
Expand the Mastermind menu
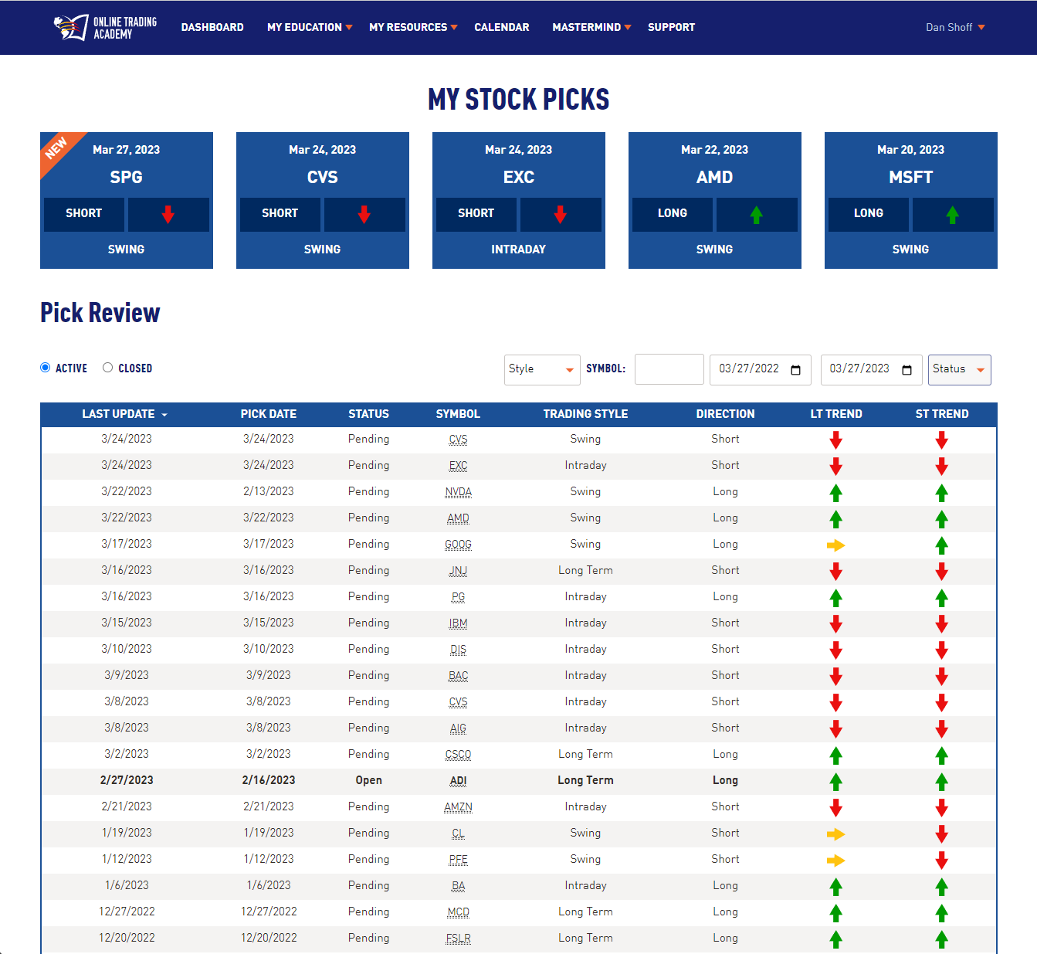click(x=591, y=27)
